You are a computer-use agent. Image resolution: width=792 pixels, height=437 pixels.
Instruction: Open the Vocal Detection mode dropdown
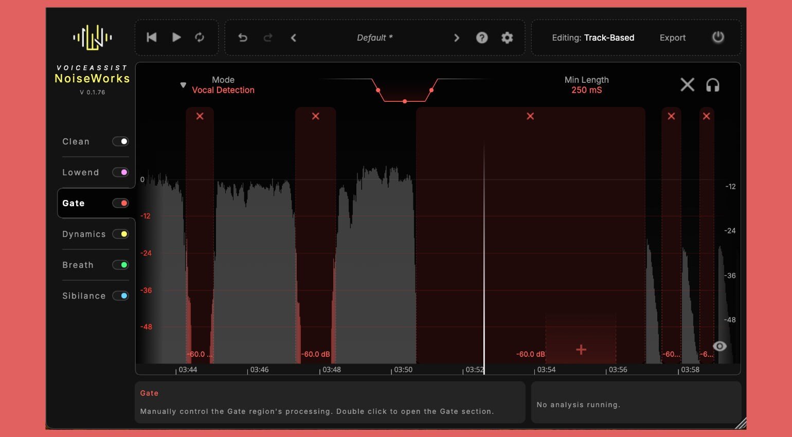click(x=223, y=90)
